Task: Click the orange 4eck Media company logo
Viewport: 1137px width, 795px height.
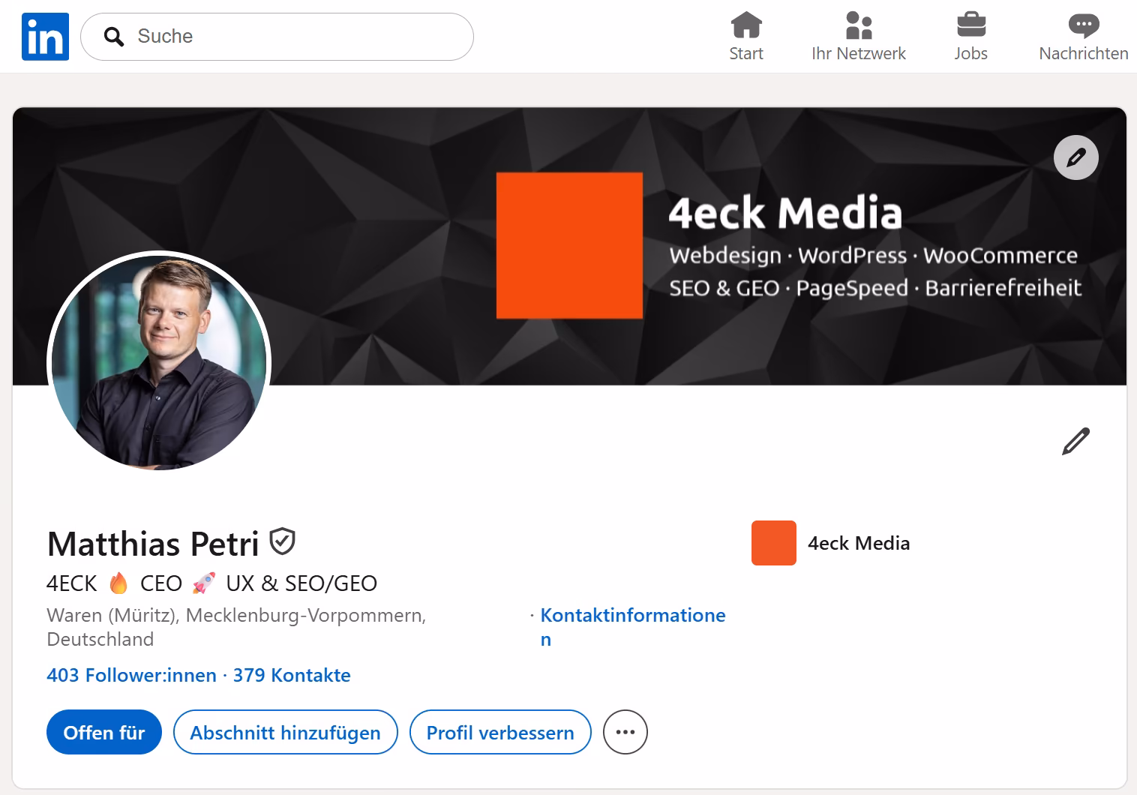Action: click(x=774, y=543)
